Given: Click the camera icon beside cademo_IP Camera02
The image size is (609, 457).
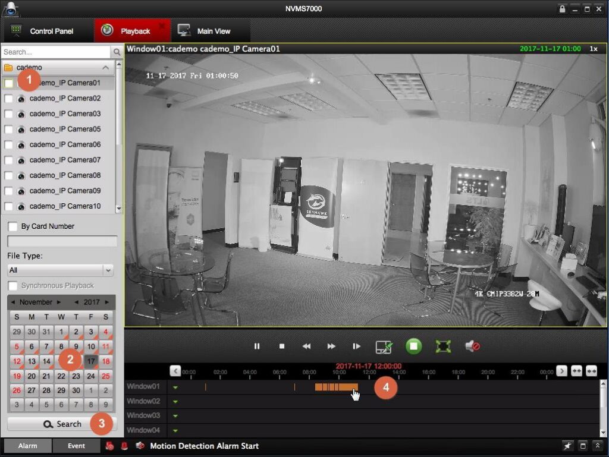Looking at the screenshot, I should click(x=21, y=99).
